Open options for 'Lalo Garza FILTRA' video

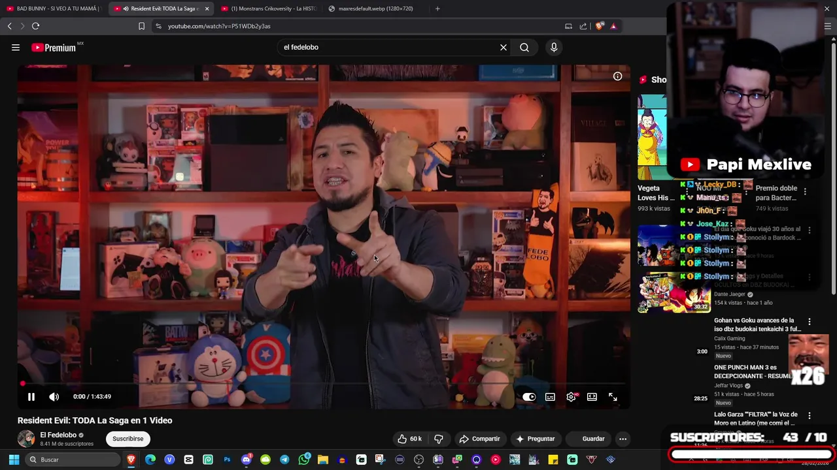810,416
